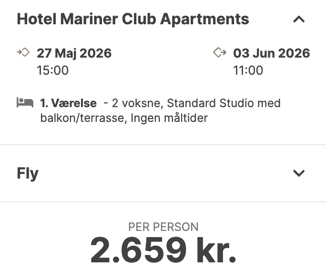Viewport: 326px width, 279px height.
Task: Select the 27 Maj 2026 check-in date
Action: (74, 53)
